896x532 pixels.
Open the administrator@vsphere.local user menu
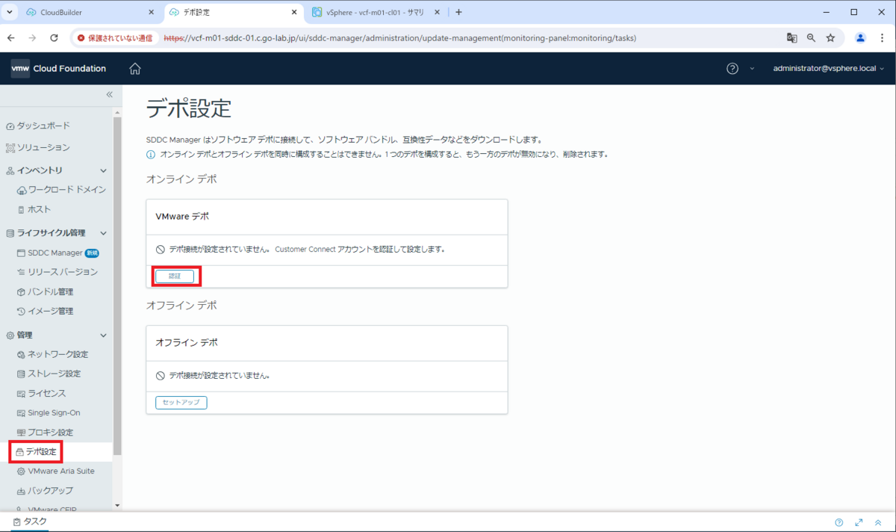(829, 69)
